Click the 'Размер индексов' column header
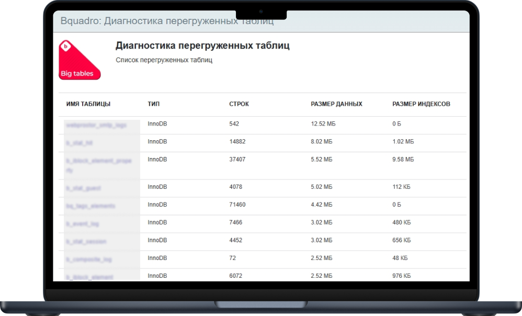 [x=421, y=104]
